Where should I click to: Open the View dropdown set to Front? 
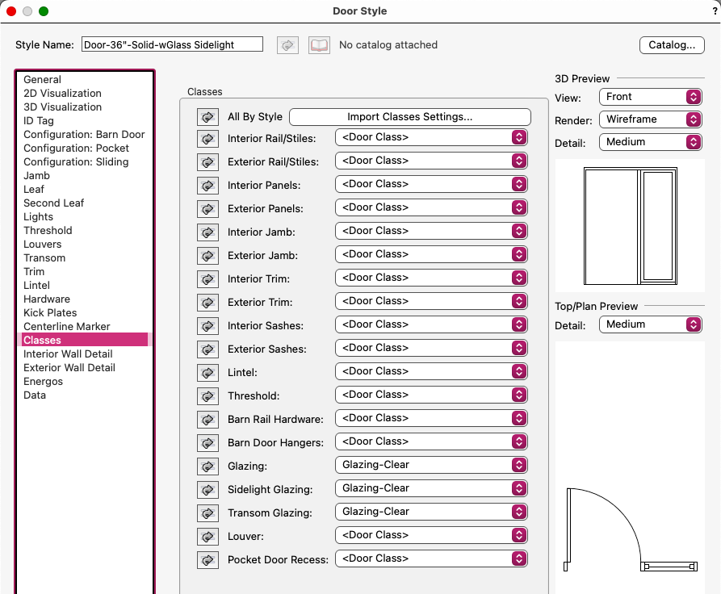point(650,96)
